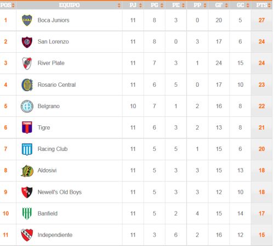Open the Boca Juniors team name
This screenshot has height=246, width=274.
[x=54, y=20]
